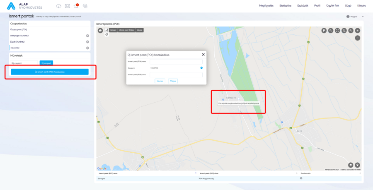Click the cloud download icon

pyautogui.click(x=58, y=6)
